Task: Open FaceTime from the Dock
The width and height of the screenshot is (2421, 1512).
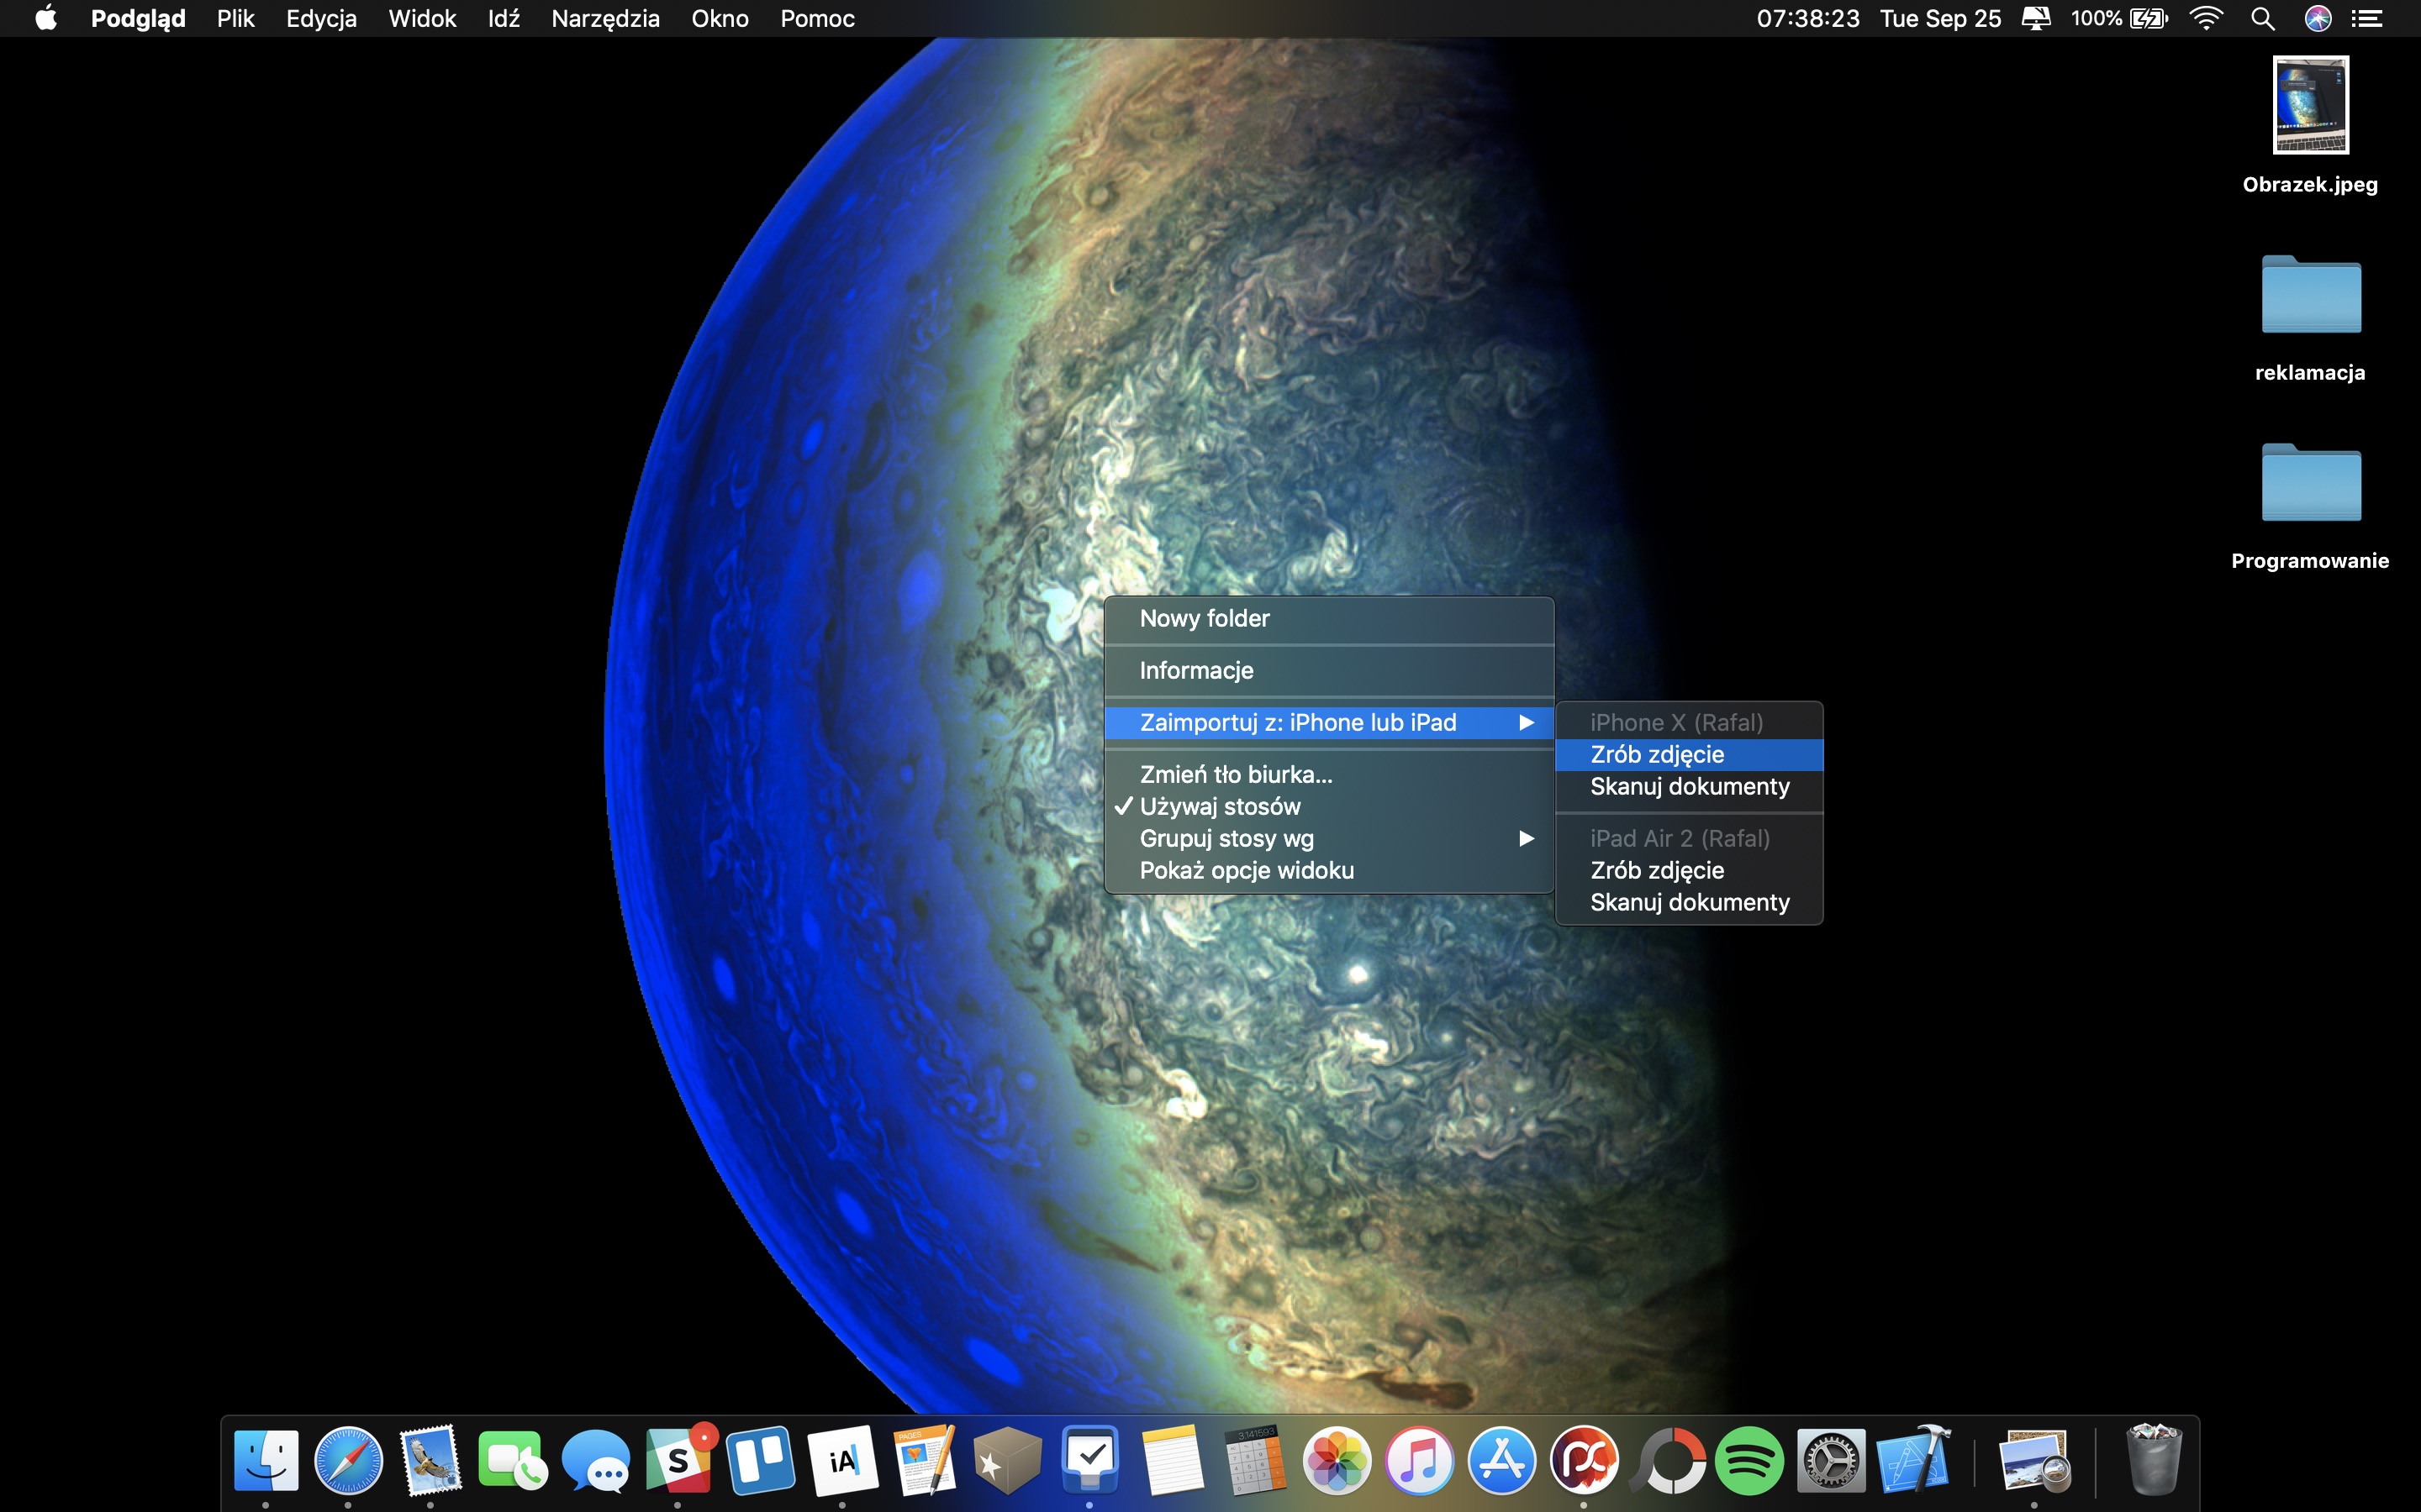Action: pyautogui.click(x=514, y=1461)
